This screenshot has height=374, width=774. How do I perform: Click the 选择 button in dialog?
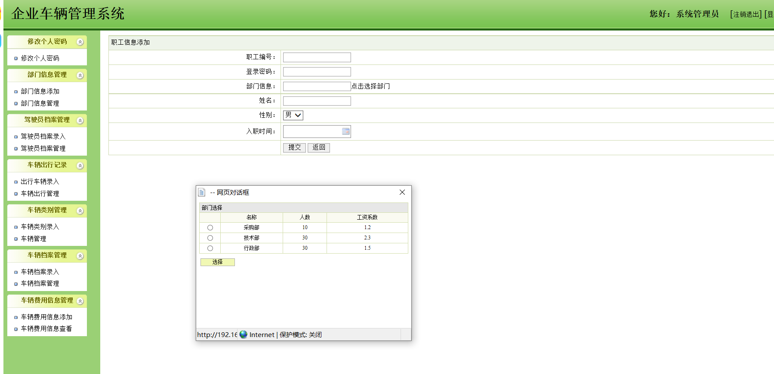coord(218,262)
